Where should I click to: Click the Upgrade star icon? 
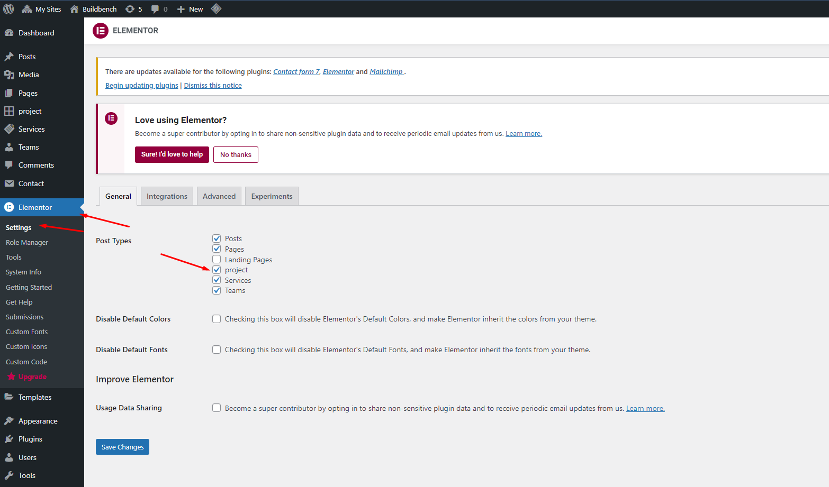point(11,376)
